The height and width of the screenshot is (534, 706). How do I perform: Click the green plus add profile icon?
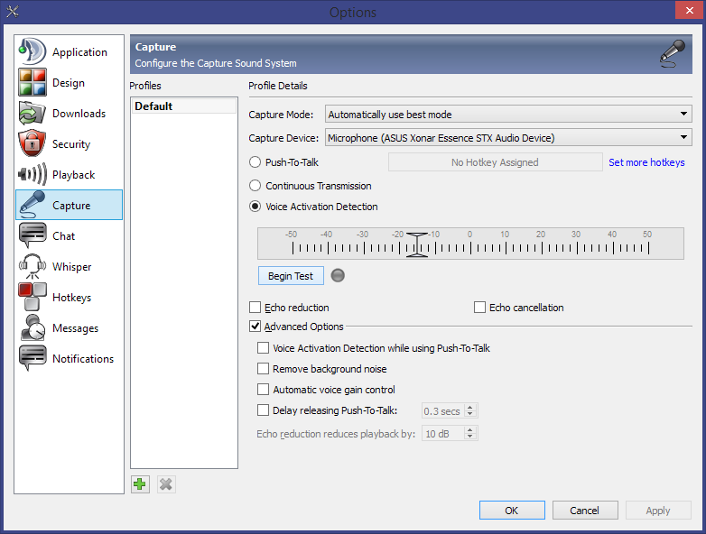(x=139, y=484)
